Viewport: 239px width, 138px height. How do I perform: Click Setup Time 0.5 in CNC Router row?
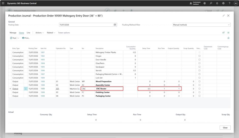[x=149, y=89]
